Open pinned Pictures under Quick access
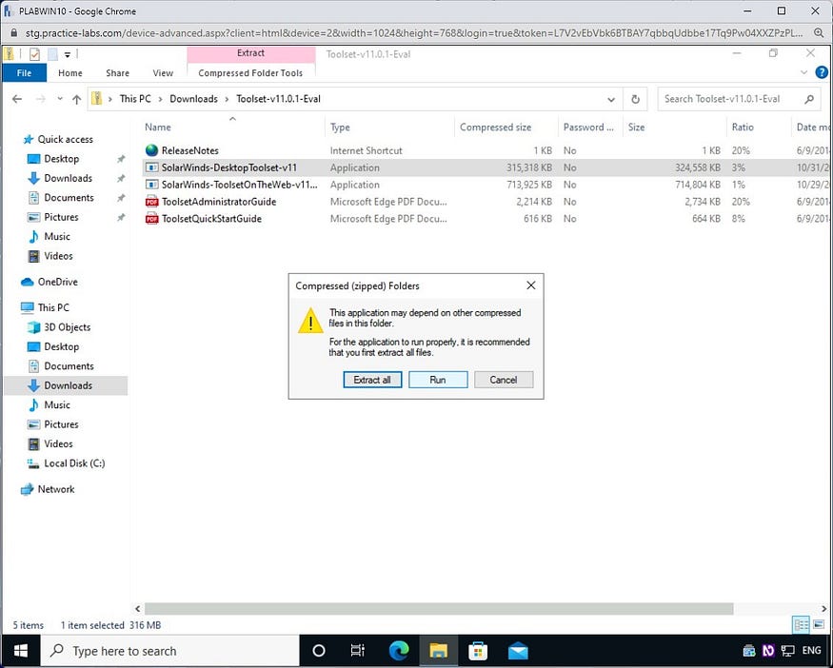This screenshot has width=833, height=668. coord(61,217)
